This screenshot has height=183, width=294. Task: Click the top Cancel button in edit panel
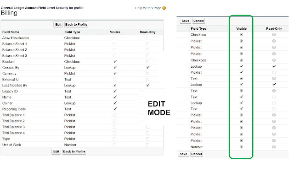[198, 21]
